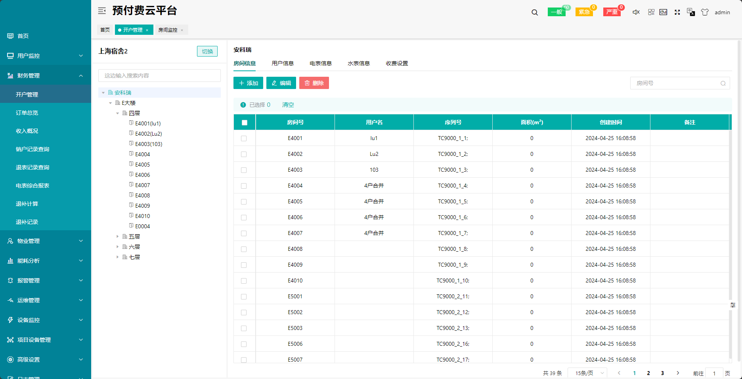Open the 订单总览 sidebar menu item
Image resolution: width=742 pixels, height=379 pixels.
pos(27,113)
